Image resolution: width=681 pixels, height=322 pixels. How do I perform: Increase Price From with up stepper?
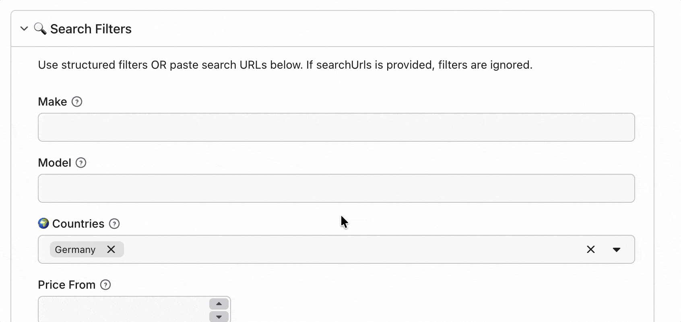click(219, 304)
